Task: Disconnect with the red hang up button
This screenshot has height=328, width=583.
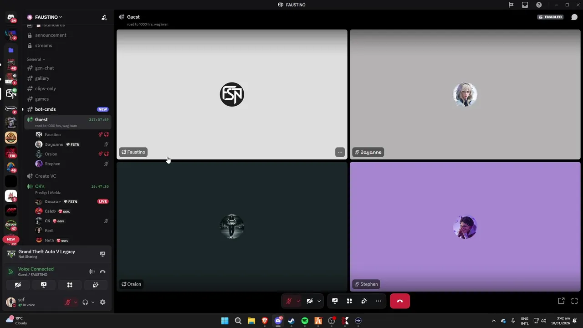Action: coord(400,301)
